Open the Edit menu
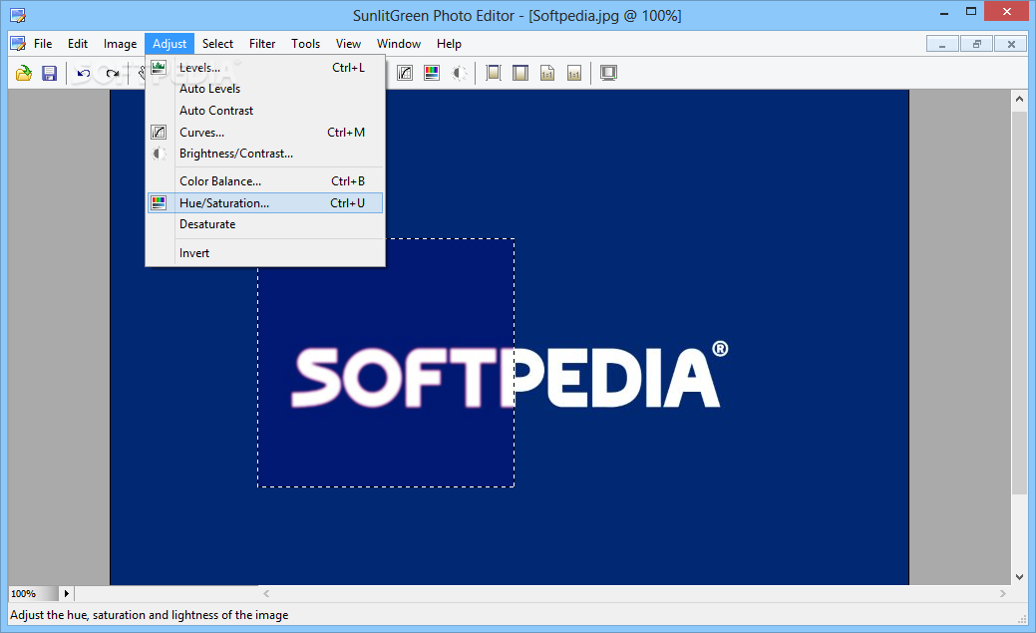1036x633 pixels. click(78, 44)
